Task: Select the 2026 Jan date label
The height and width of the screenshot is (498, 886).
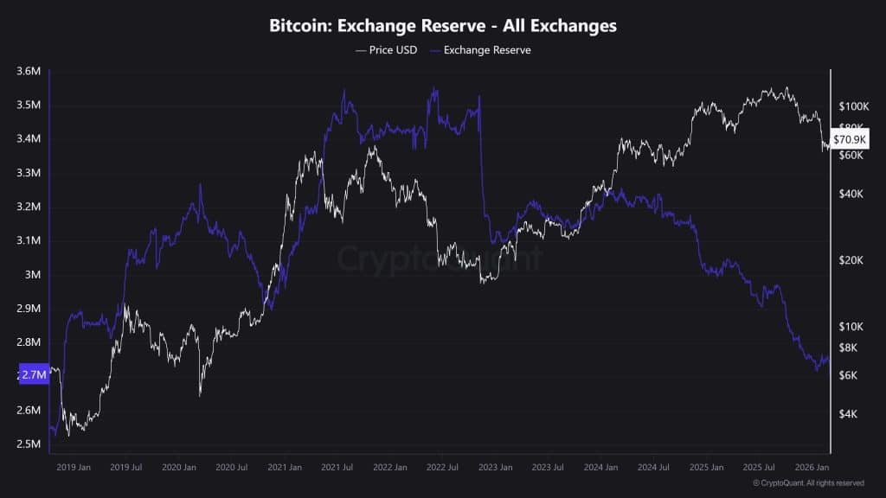Action: (x=812, y=467)
